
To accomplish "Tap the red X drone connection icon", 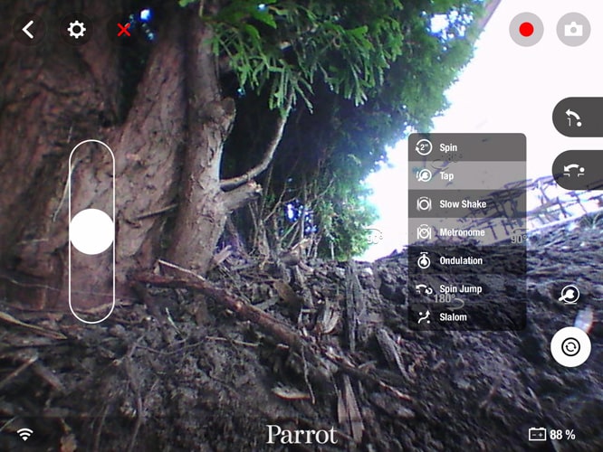I will (x=124, y=30).
